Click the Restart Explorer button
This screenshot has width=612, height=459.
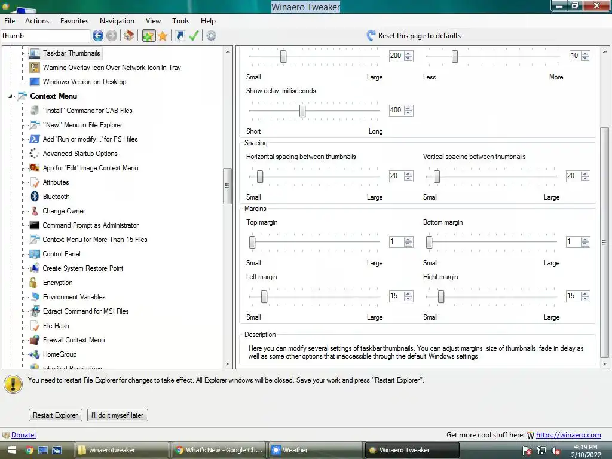(x=56, y=415)
